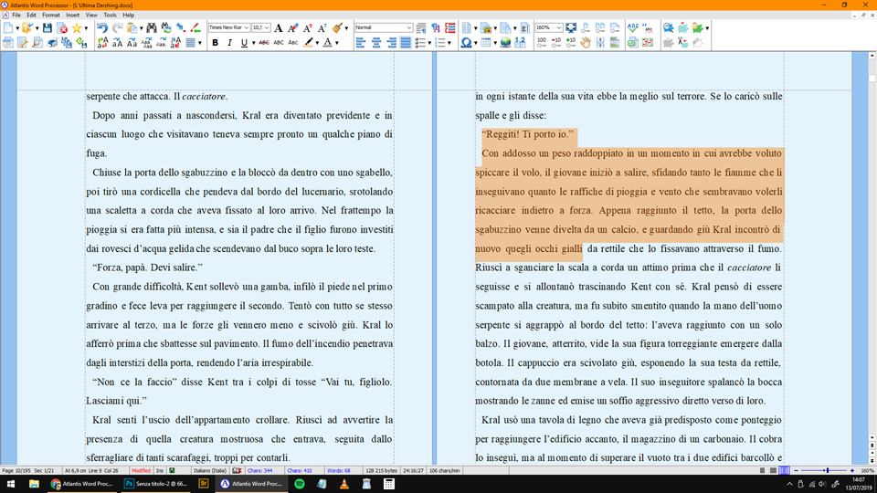
Task: Open Find with the binoculars icon
Action: pyautogui.click(x=151, y=28)
